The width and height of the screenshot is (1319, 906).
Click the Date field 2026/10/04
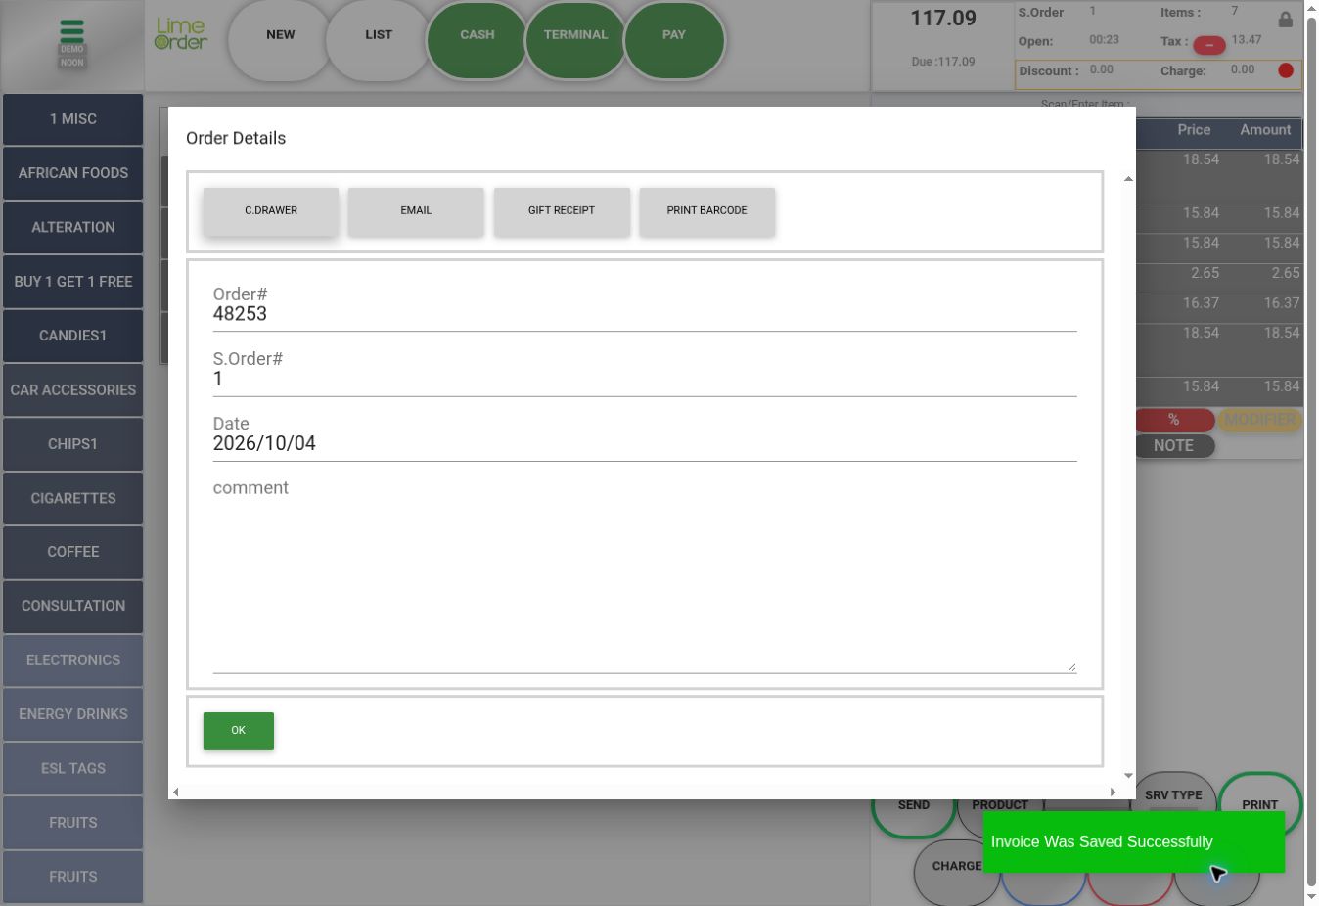[645, 443]
